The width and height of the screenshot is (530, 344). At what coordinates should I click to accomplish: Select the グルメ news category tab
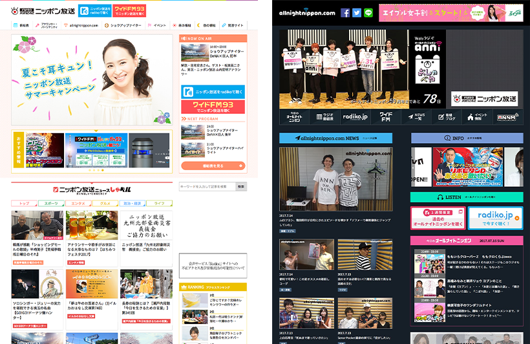click(x=105, y=203)
